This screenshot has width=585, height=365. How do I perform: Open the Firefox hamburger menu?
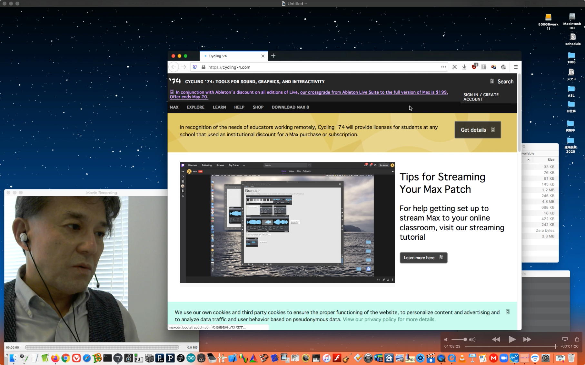[x=516, y=67]
